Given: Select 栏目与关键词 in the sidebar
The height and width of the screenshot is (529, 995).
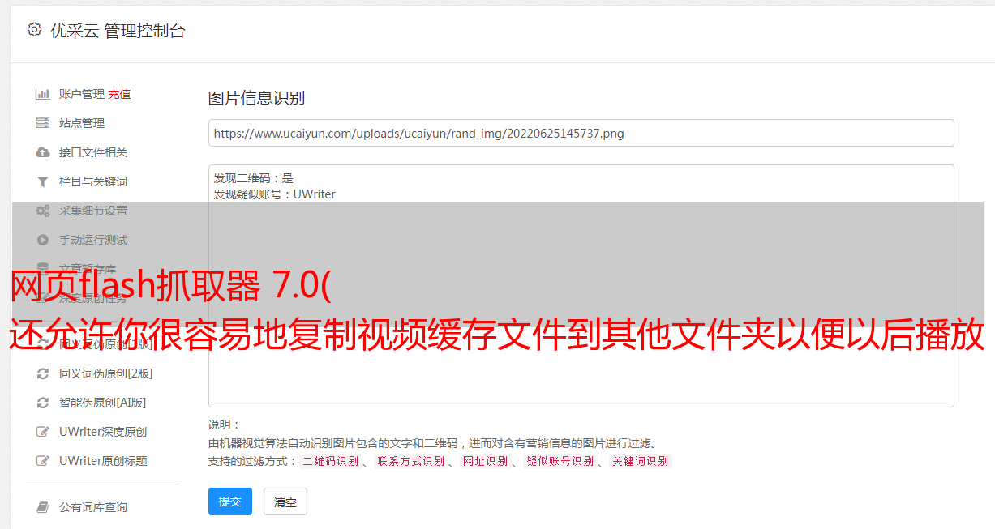Looking at the screenshot, I should [93, 181].
